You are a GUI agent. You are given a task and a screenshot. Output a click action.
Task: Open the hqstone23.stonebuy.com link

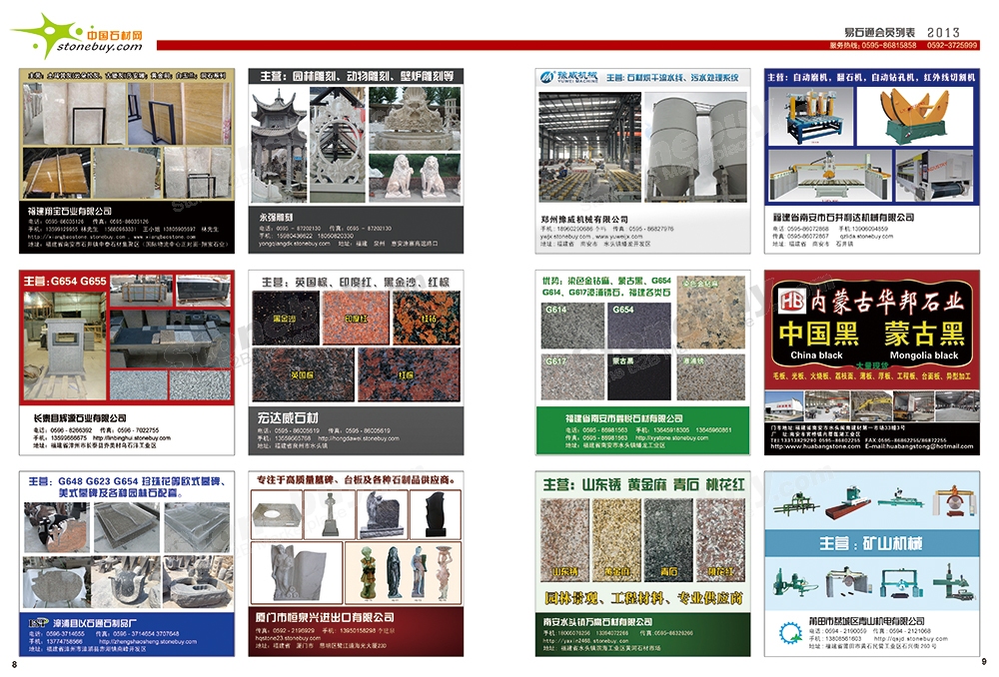(x=288, y=637)
